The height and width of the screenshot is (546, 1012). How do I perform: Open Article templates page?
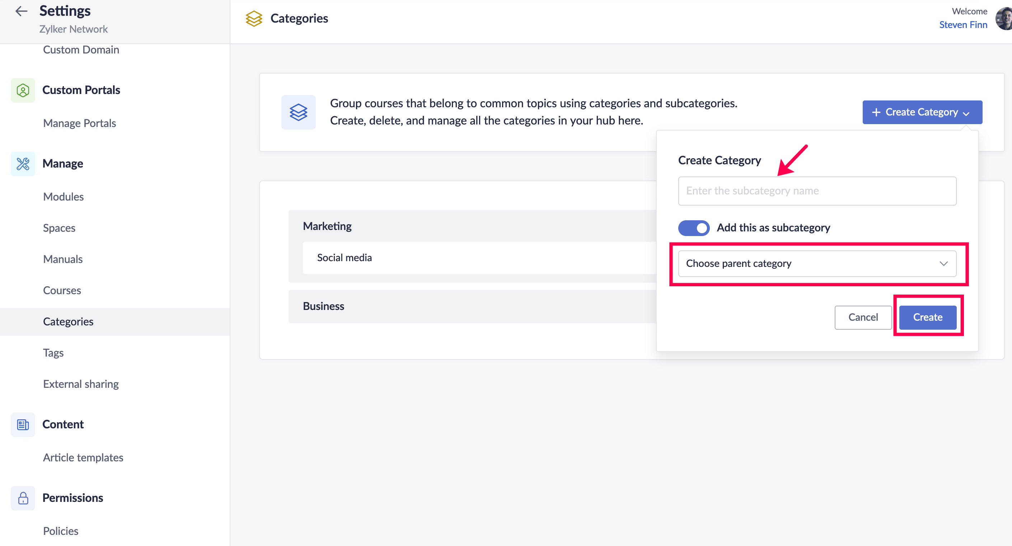83,458
